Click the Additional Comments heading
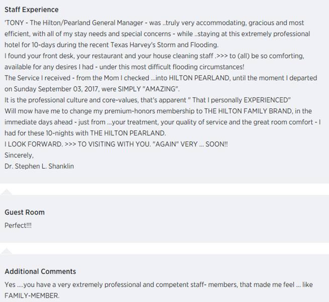329x302 pixels. (40, 271)
